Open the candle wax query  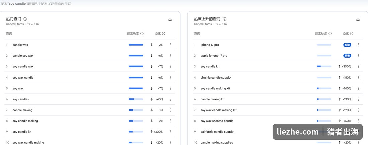20,45
